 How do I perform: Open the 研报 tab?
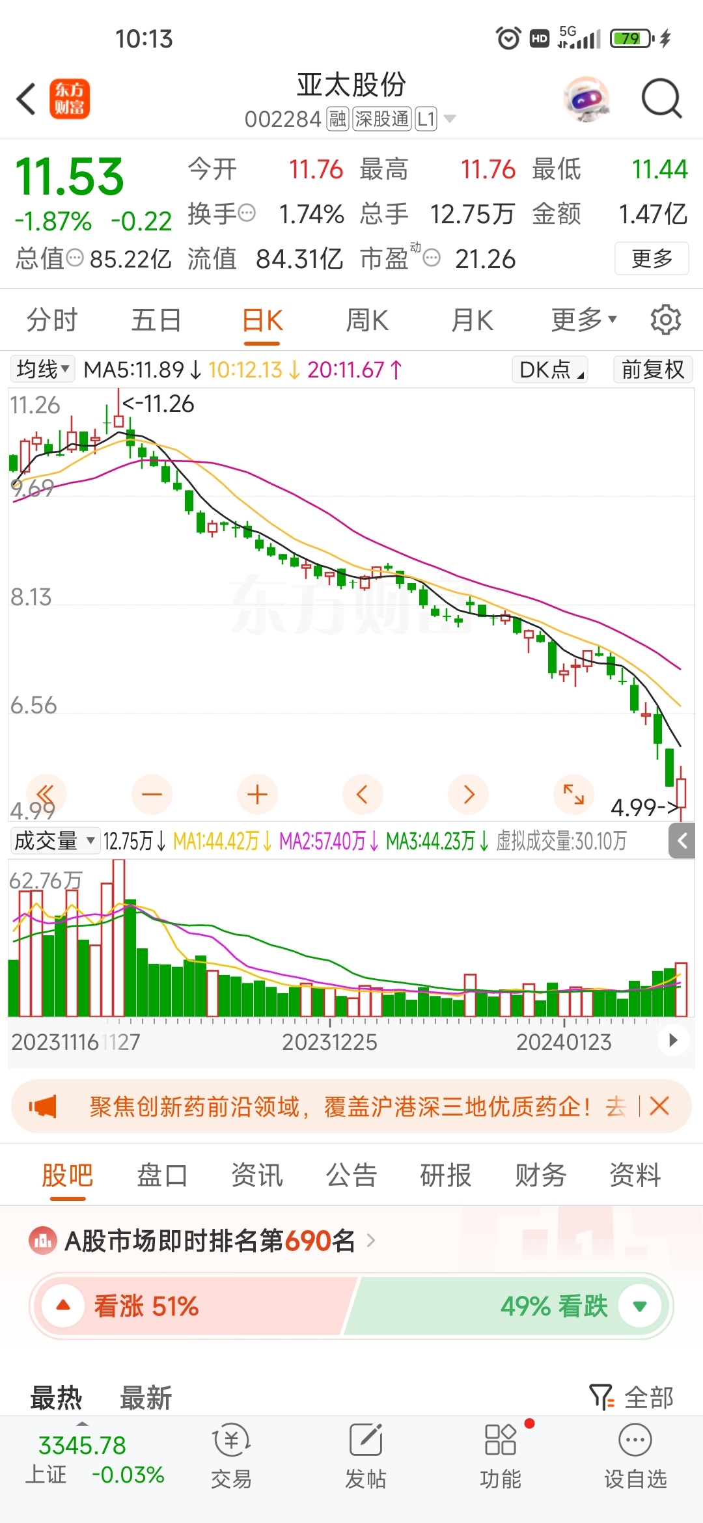pos(446,1175)
